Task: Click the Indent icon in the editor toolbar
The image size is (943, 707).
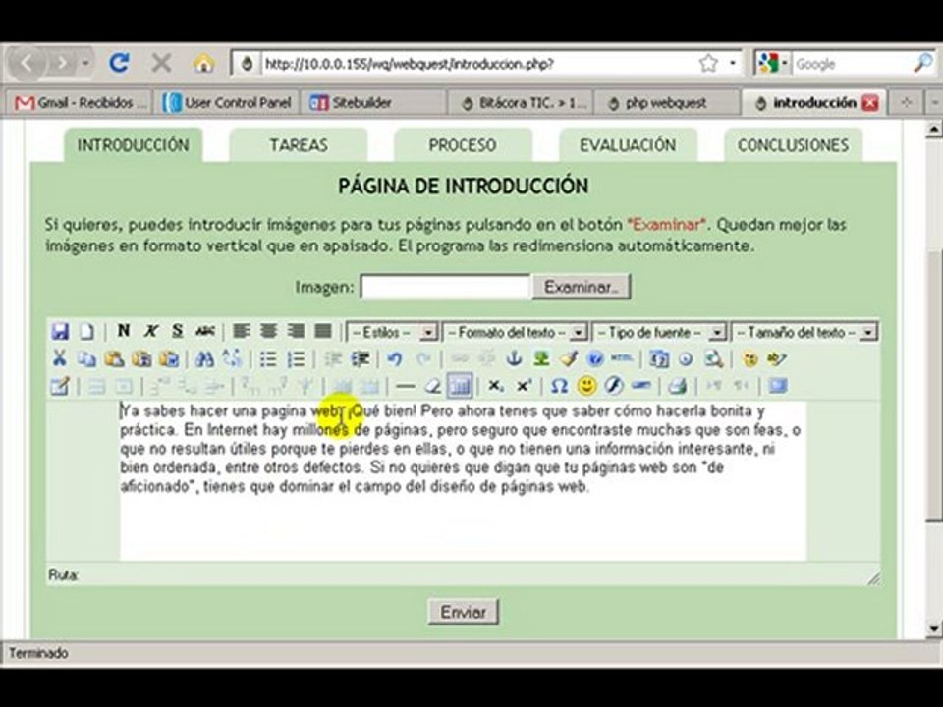Action: tap(361, 359)
